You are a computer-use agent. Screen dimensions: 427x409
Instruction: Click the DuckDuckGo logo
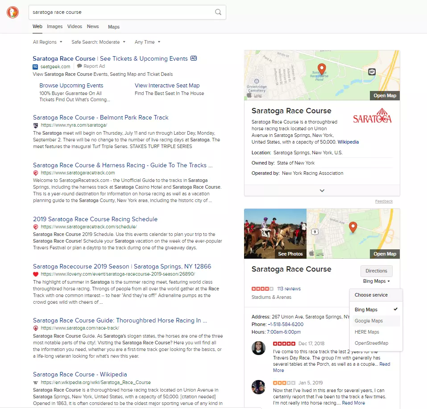coord(12,12)
